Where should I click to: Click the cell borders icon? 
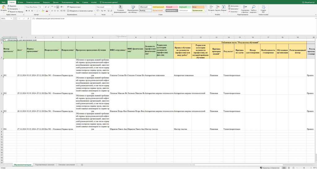[x=37, y=11]
